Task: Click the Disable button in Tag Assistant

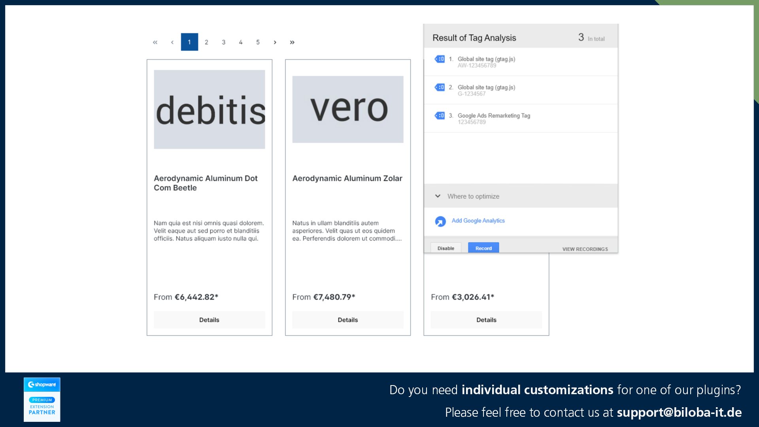Action: pos(446,248)
